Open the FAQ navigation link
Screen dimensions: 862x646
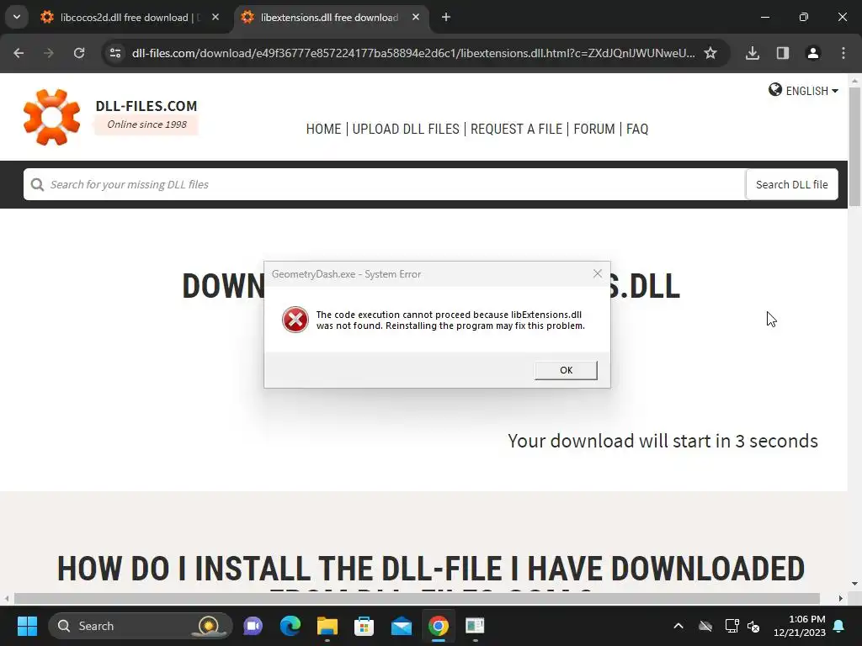pos(637,129)
